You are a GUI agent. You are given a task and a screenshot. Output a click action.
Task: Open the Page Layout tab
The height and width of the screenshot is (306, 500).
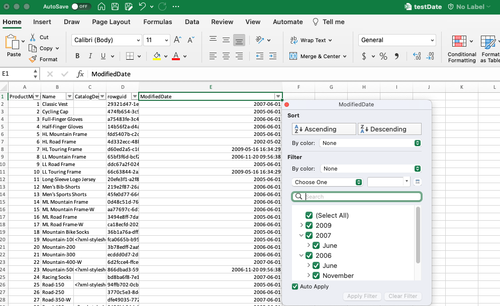tap(111, 22)
